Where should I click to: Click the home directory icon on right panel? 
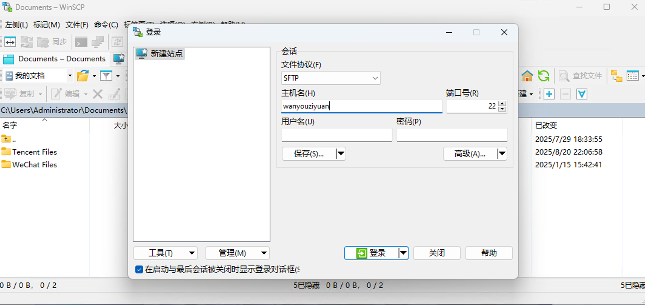[527, 76]
